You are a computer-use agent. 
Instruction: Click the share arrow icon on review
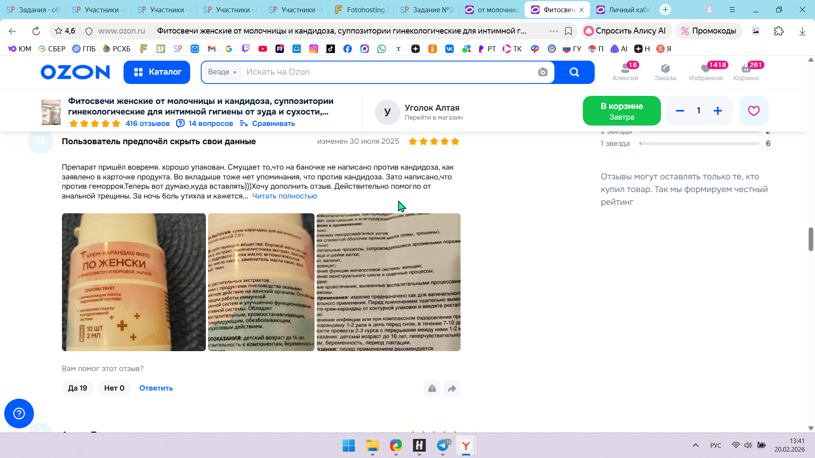[x=452, y=388]
